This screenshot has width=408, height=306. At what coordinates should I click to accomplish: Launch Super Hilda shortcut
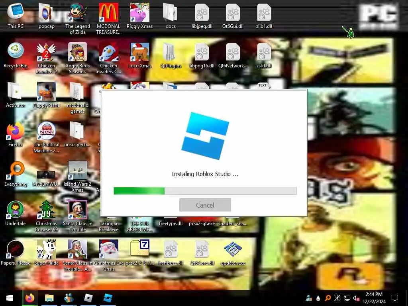(46, 253)
